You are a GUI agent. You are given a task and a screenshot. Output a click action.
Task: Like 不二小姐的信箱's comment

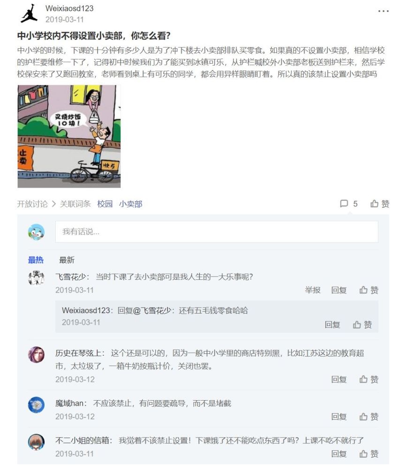click(368, 453)
